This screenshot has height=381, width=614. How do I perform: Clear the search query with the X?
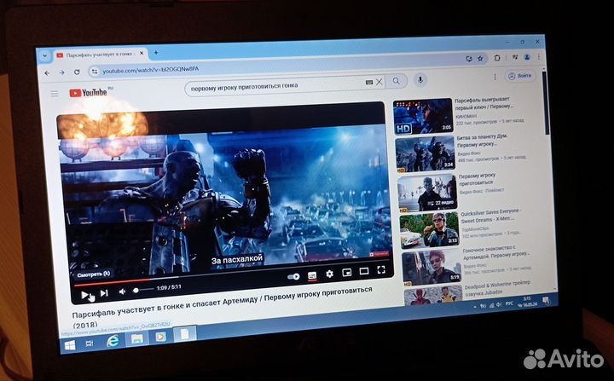tap(379, 82)
